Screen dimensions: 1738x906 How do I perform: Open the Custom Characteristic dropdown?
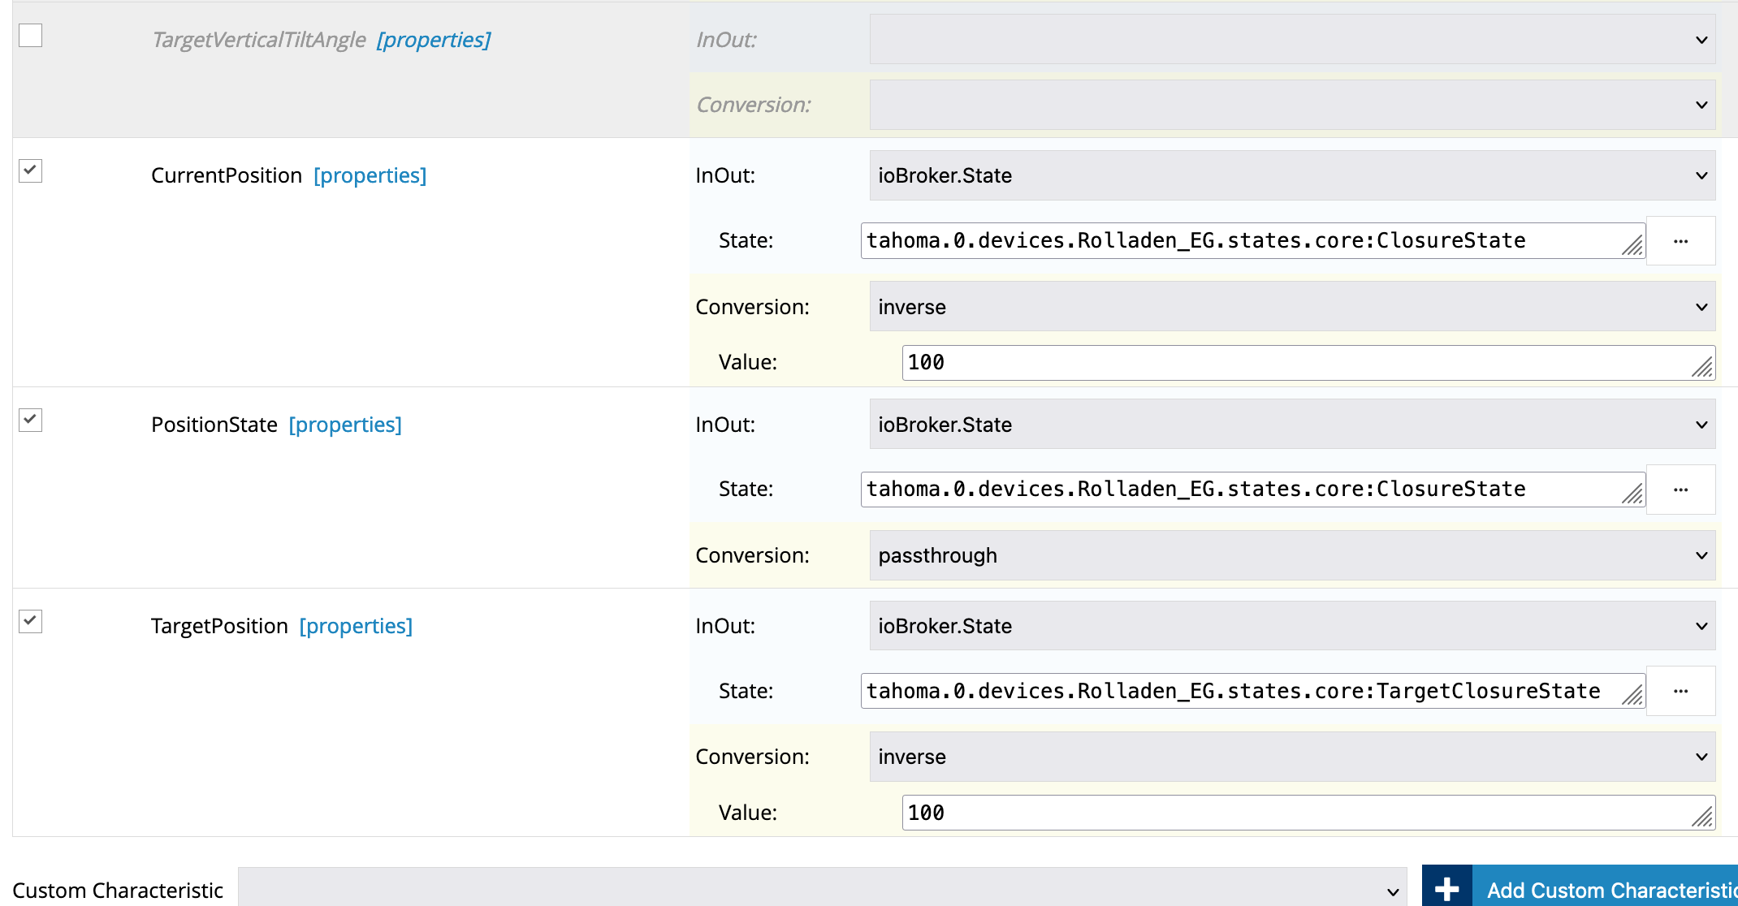[822, 890]
